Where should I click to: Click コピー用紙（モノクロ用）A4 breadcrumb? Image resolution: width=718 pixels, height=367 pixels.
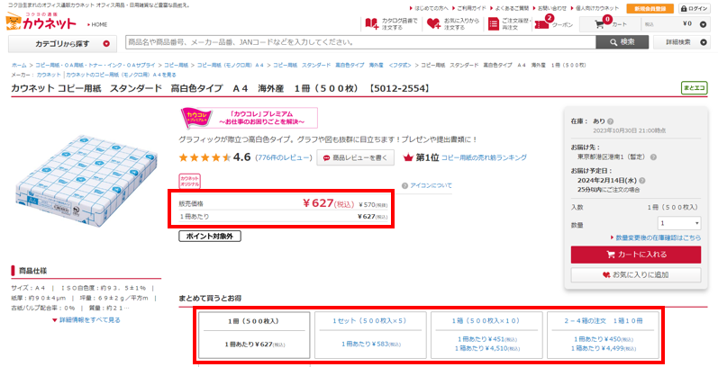coord(231,66)
